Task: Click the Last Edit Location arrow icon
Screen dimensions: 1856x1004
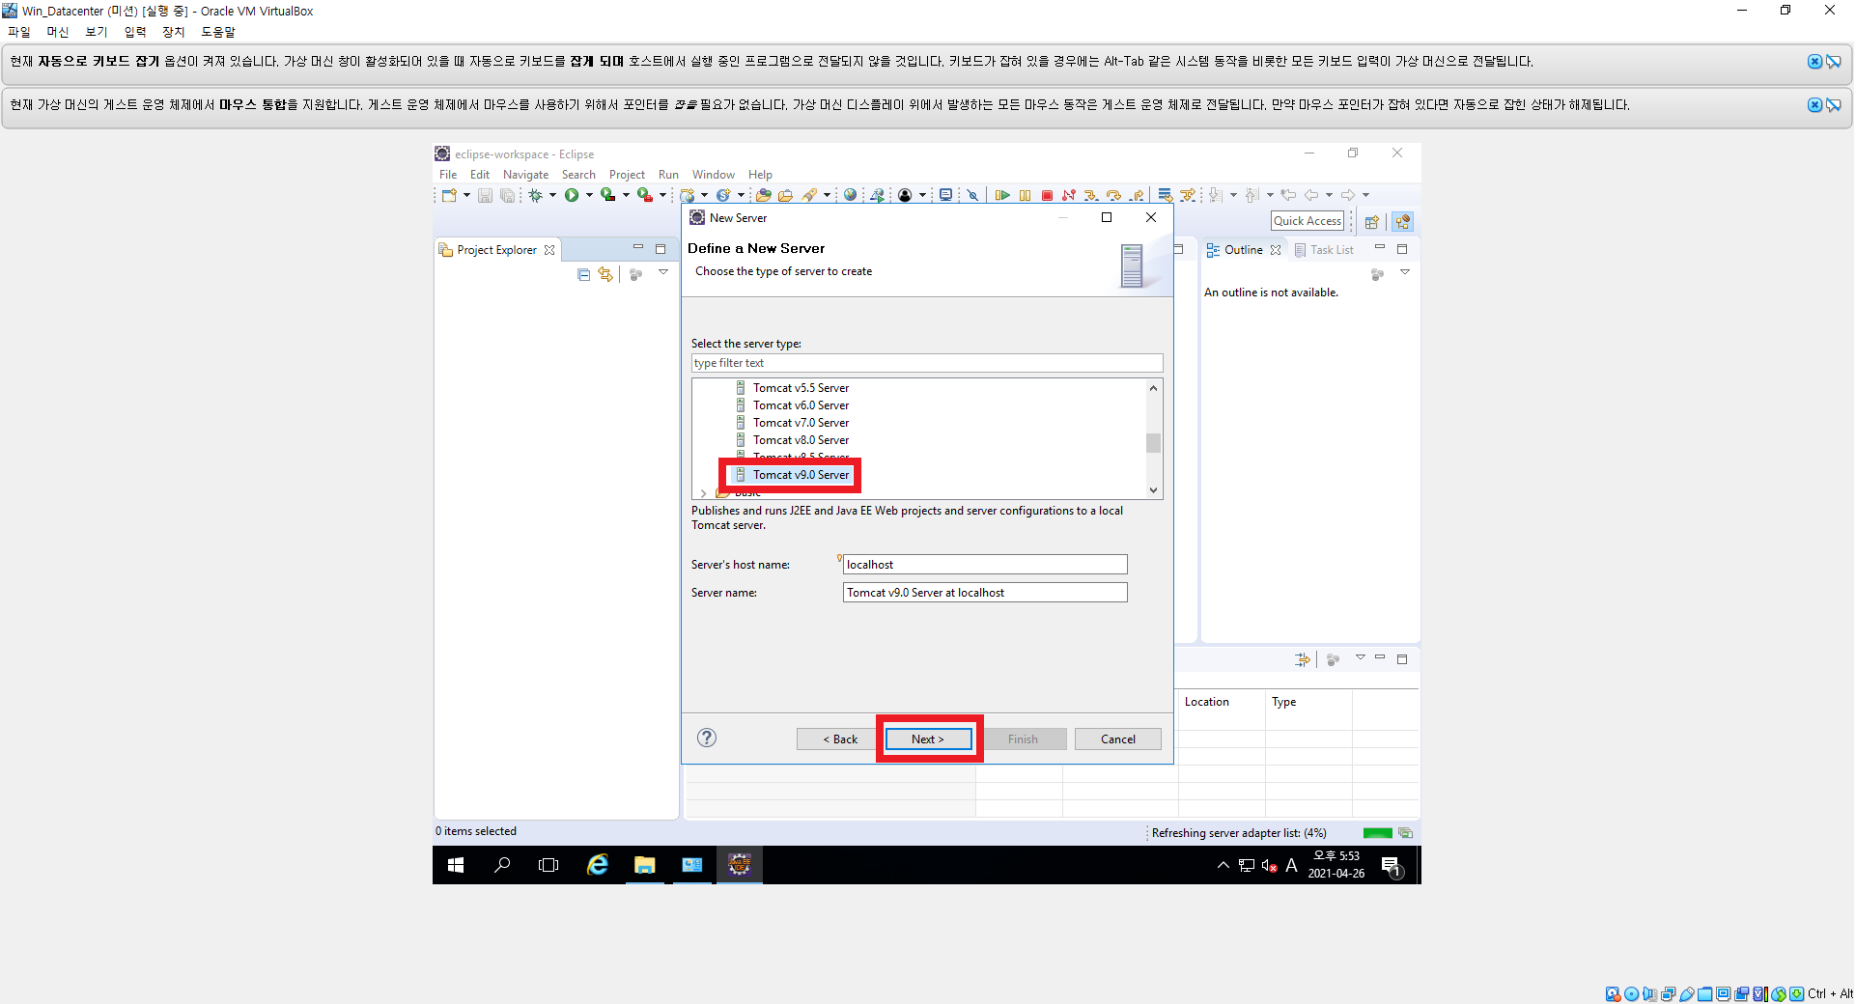Action: click(1288, 195)
